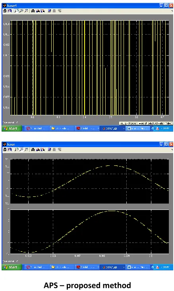
Task: Open Parameters in Scope1 toolbar
Action: (x=10, y=11)
